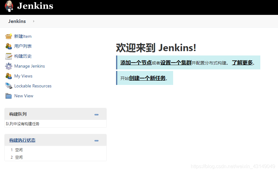Open the 构建历史 link

23,56
